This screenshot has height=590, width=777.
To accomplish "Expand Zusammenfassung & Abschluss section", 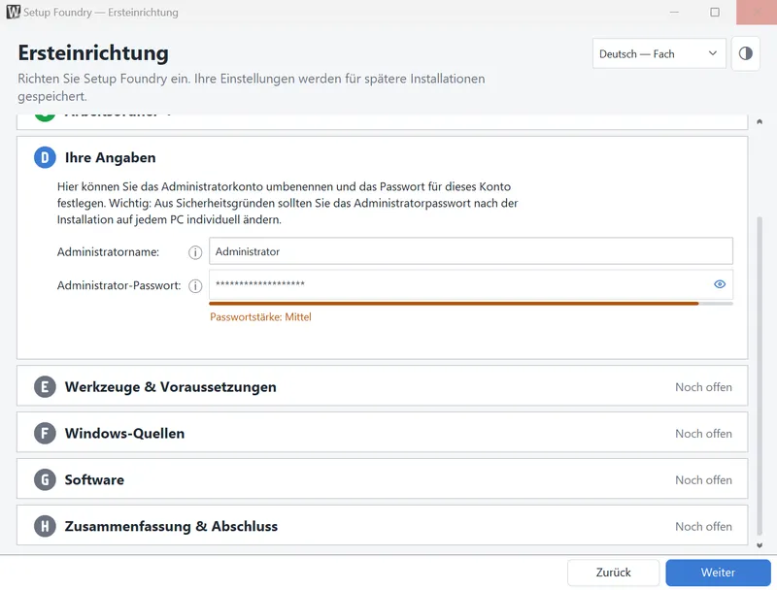I will point(382,526).
